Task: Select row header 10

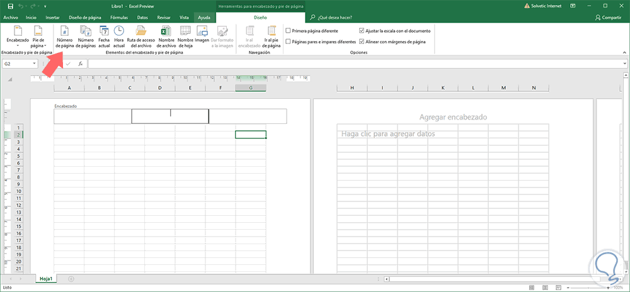Action: pos(19,191)
